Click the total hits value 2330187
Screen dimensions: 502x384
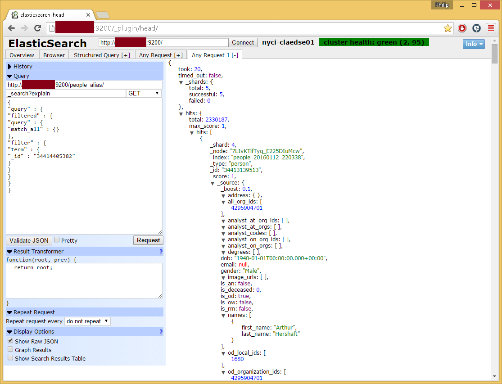[x=217, y=120]
